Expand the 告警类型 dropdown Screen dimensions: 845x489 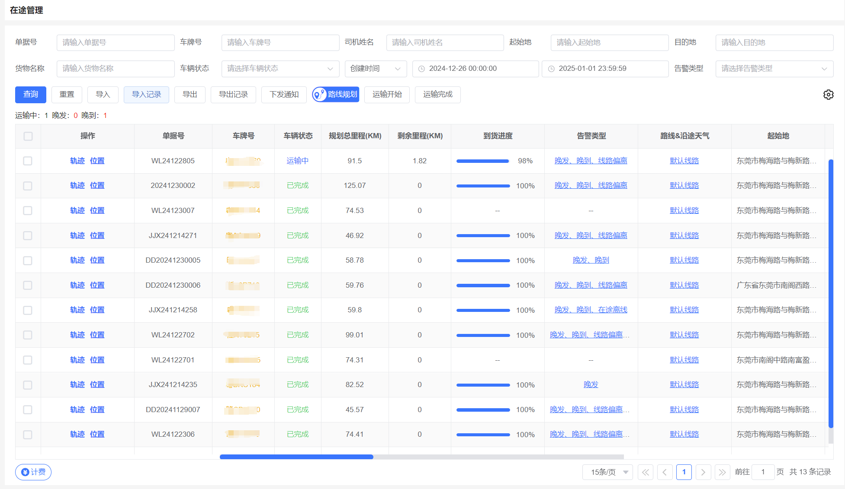coord(774,69)
